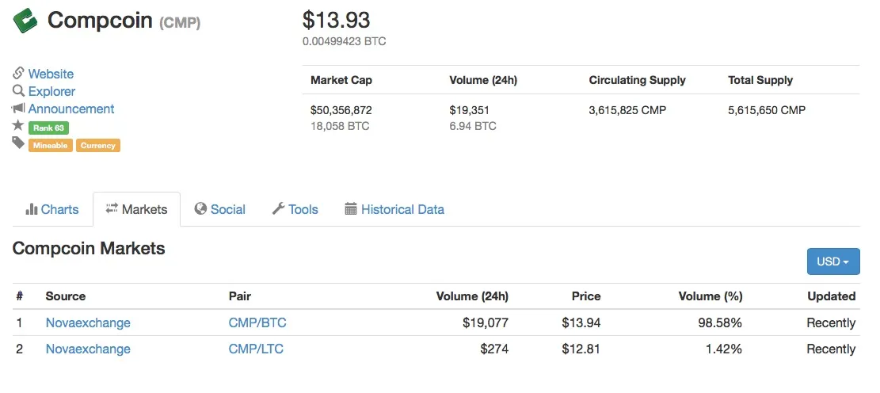This screenshot has height=393, width=880.
Task: Open the Announcement link
Action: pyautogui.click(x=71, y=109)
